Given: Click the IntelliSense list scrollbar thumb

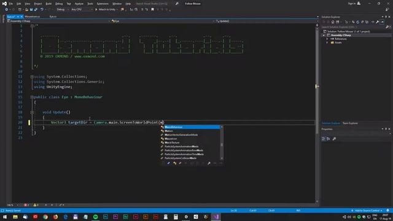Looking at the screenshot, I should click(x=222, y=145).
